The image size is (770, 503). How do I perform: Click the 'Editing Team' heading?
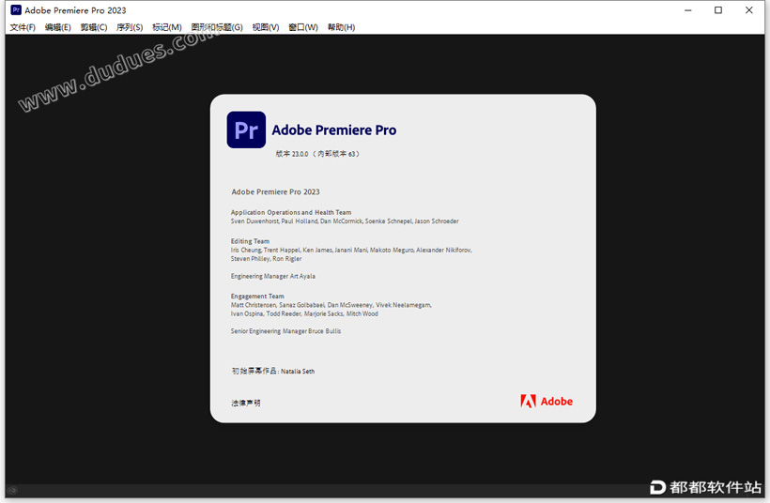250,241
